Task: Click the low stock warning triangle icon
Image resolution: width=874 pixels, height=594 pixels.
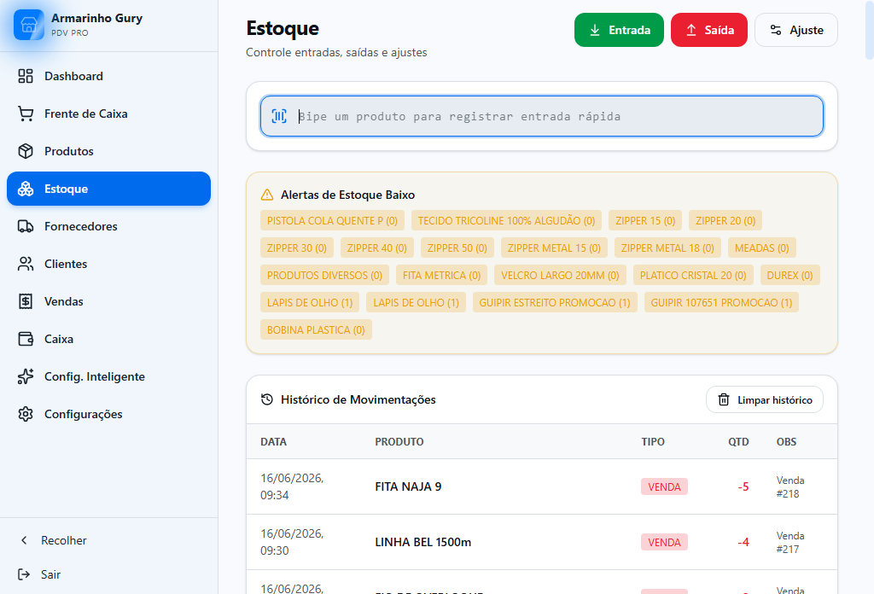Action: pyautogui.click(x=267, y=195)
